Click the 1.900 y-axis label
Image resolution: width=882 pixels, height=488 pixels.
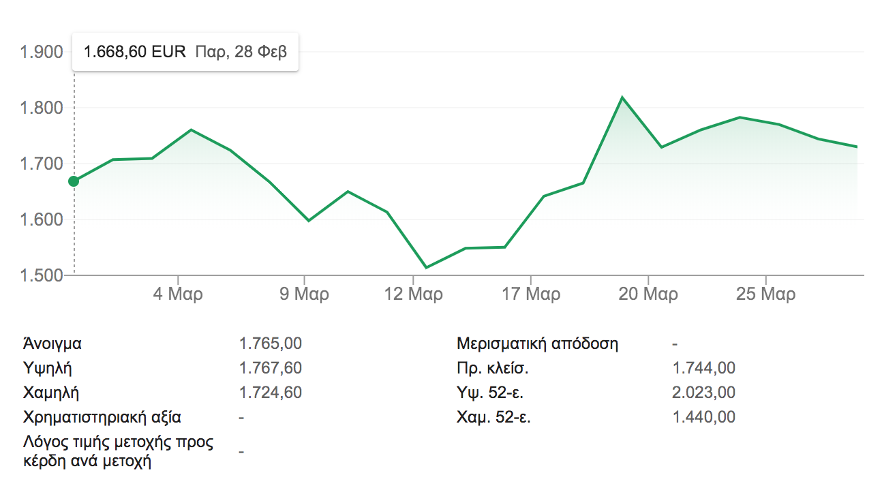[x=42, y=52]
